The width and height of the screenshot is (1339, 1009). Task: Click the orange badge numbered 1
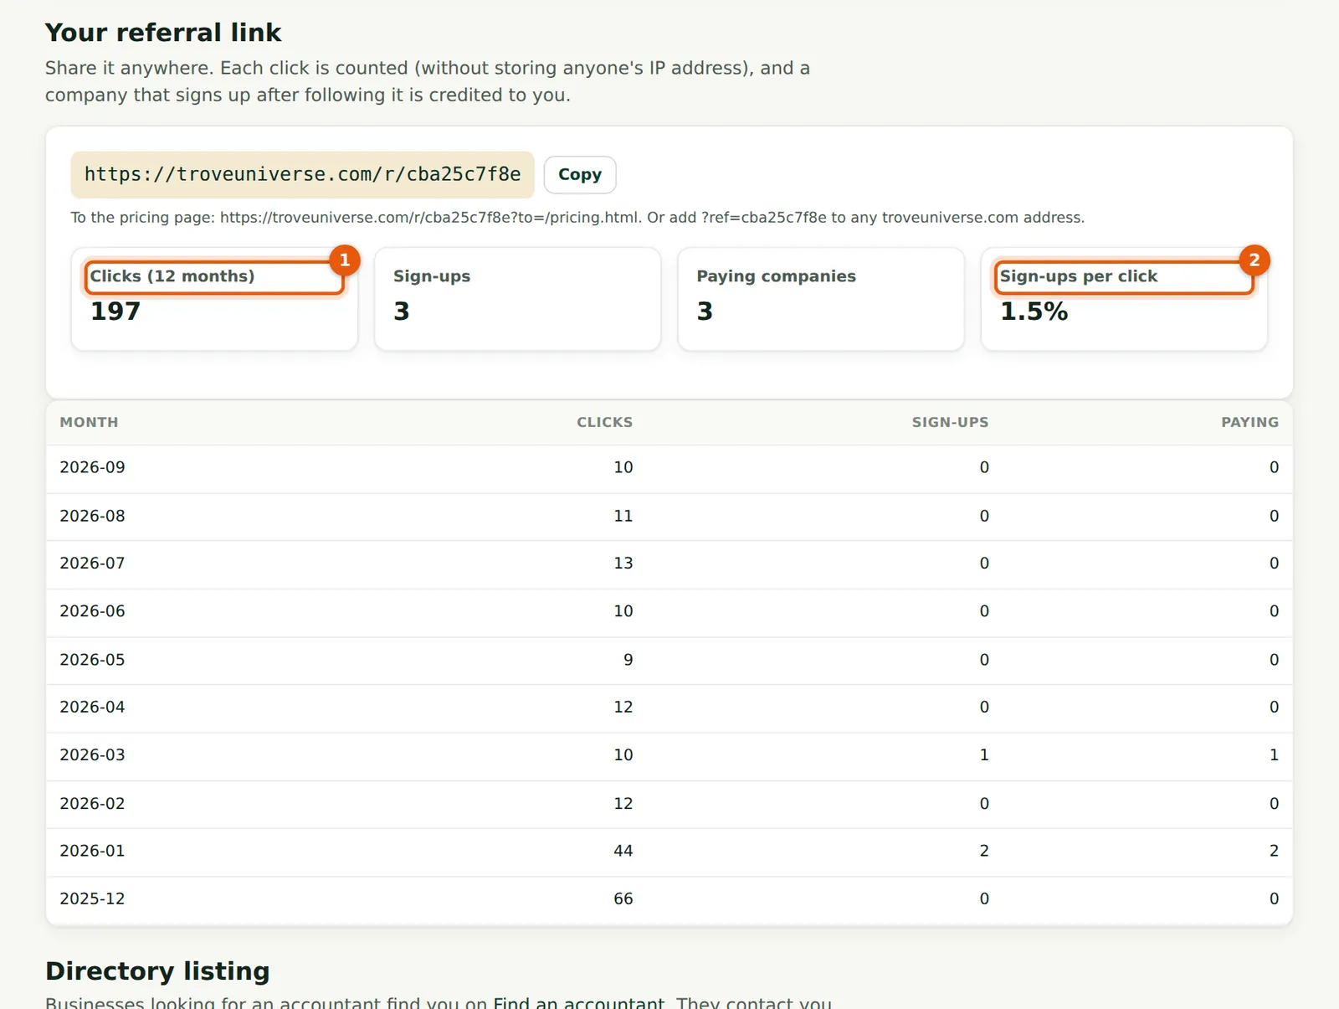345,260
